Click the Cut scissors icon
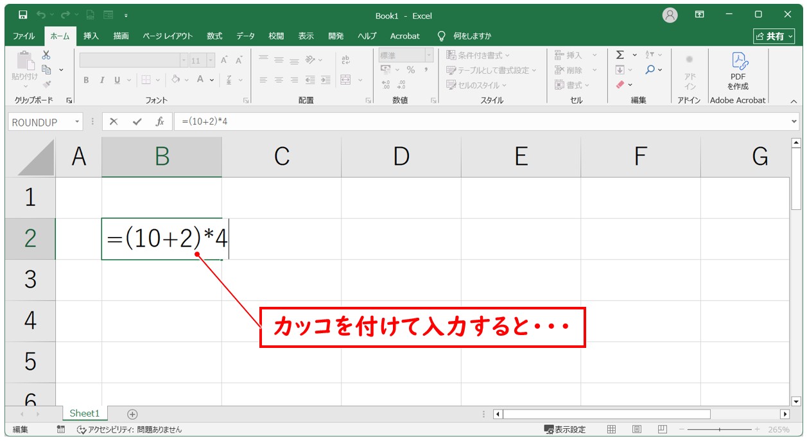This screenshot has width=807, height=441. [x=46, y=55]
